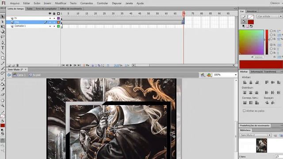This screenshot has height=159, width=283.
Task: Toggle the loop playback button
Action: click(x=88, y=65)
